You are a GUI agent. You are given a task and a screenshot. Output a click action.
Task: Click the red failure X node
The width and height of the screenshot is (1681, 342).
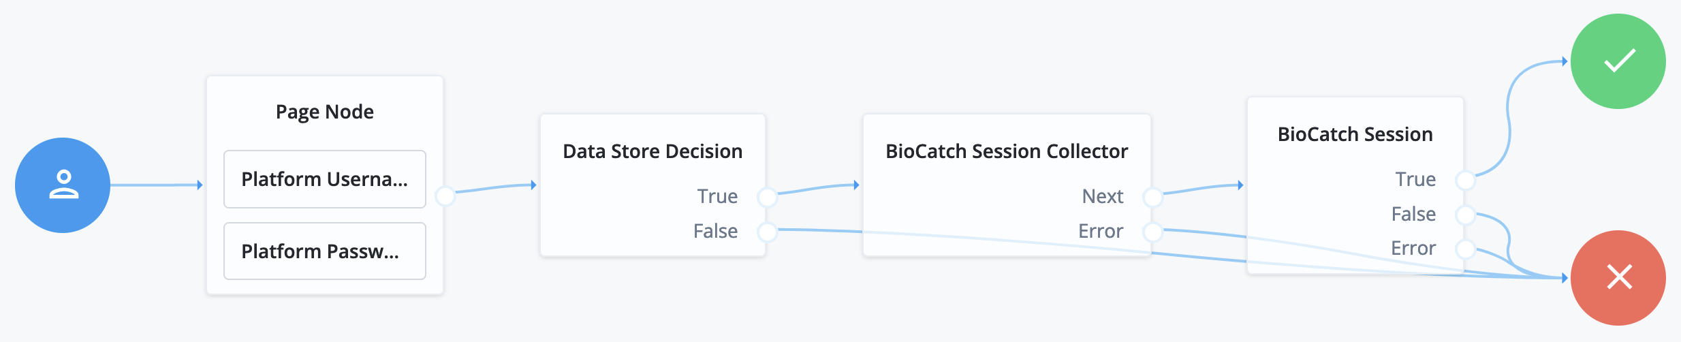(x=1618, y=278)
